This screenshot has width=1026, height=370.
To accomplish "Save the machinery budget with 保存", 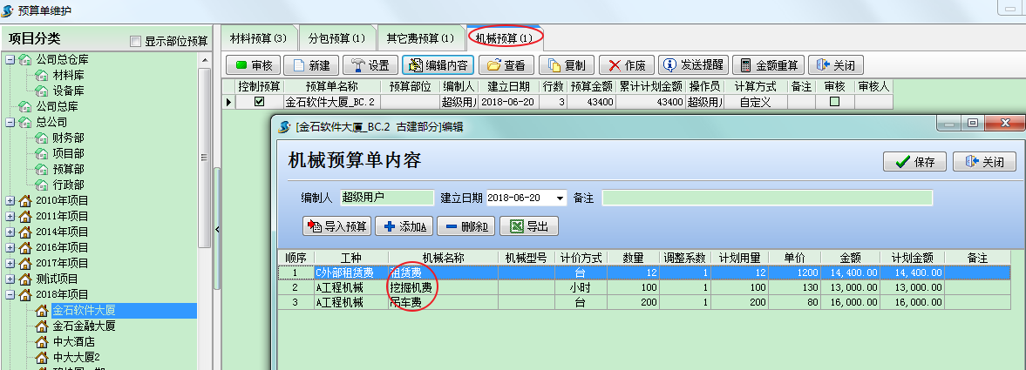I will (x=914, y=161).
